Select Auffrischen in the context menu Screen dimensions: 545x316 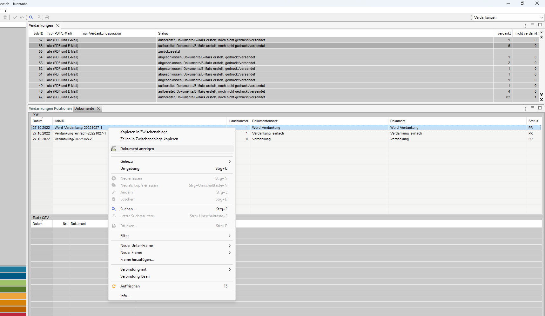(x=130, y=286)
